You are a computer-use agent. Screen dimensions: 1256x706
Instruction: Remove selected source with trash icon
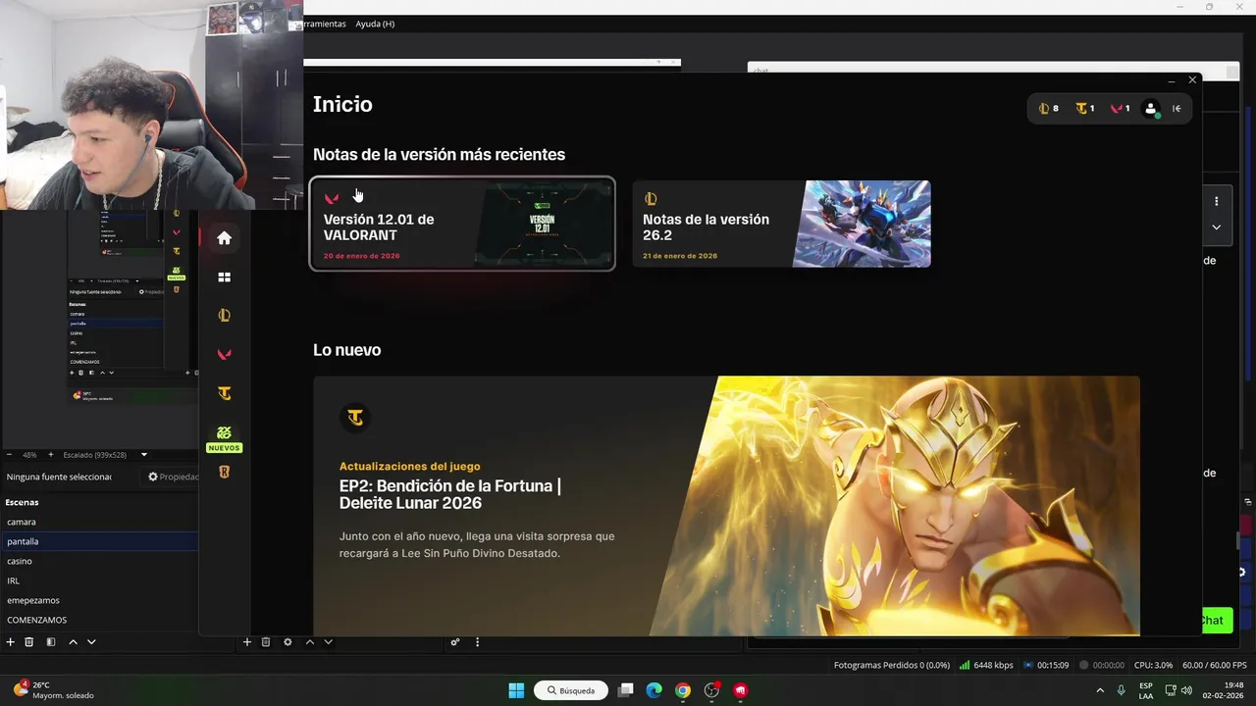[x=266, y=642]
